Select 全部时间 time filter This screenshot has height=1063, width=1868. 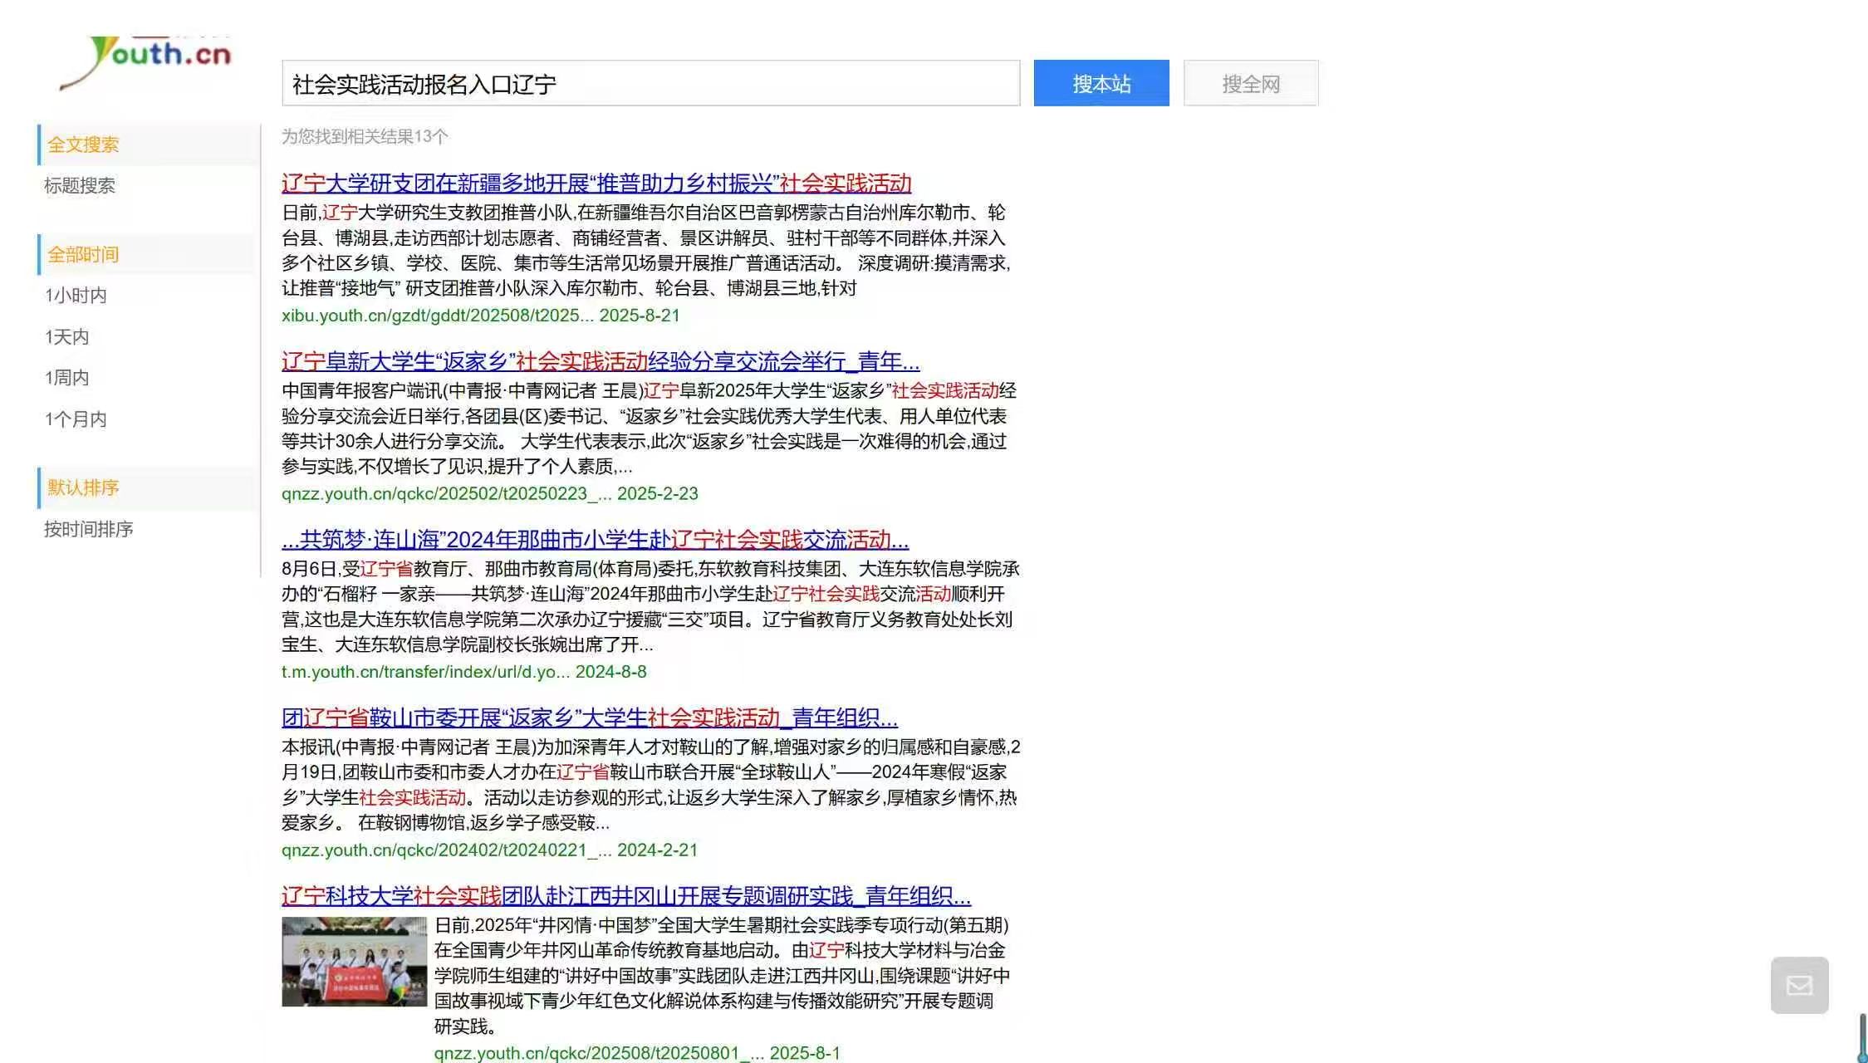tap(83, 255)
